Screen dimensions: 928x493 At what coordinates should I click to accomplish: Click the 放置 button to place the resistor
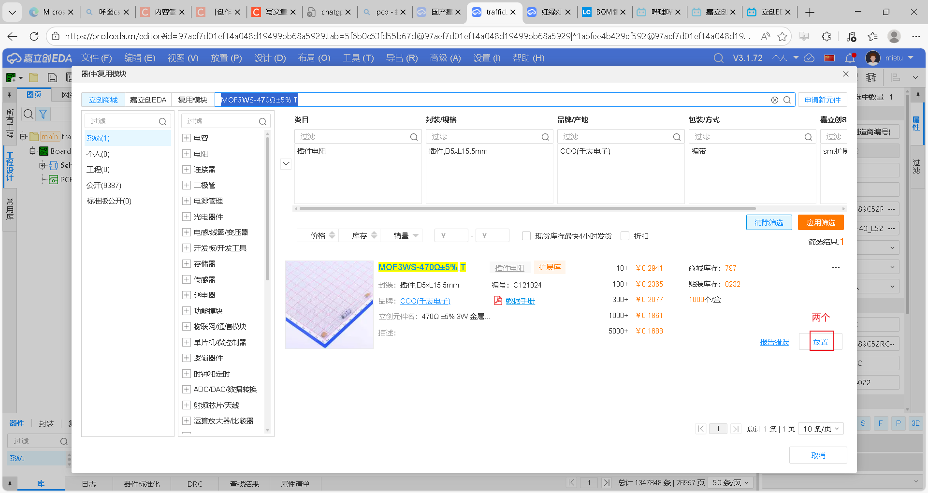pos(820,341)
